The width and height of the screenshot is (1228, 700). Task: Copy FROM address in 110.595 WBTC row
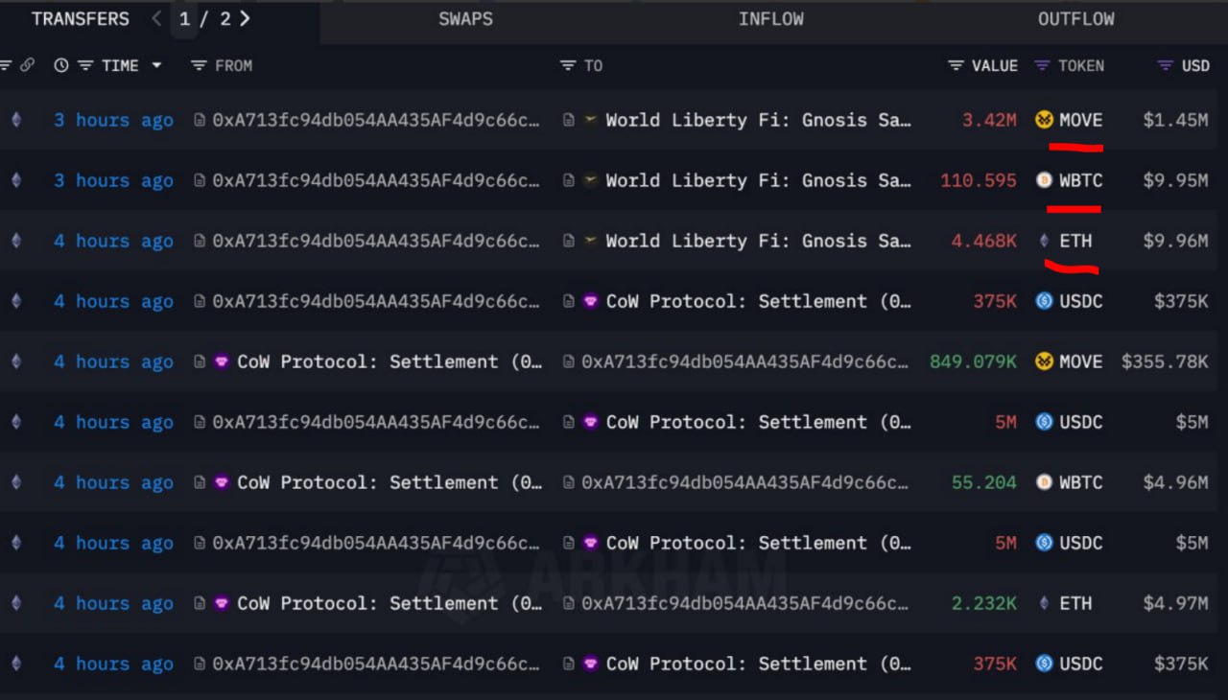point(200,180)
